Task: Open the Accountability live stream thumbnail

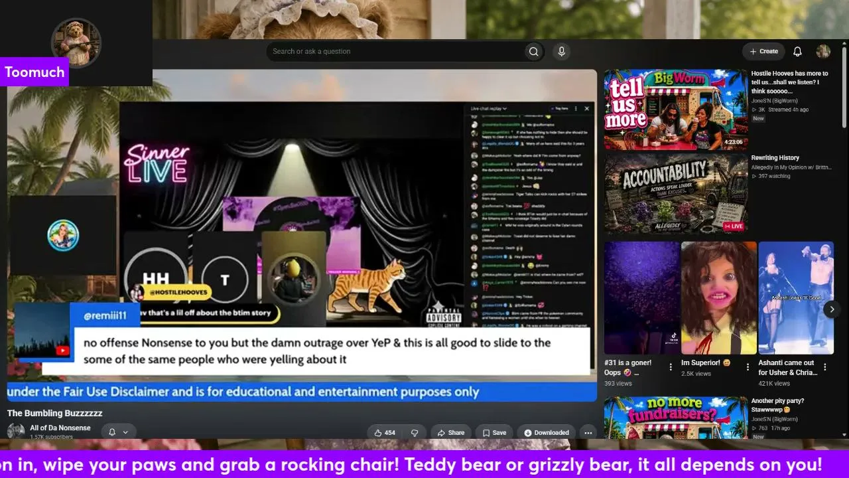Action: tap(676, 194)
